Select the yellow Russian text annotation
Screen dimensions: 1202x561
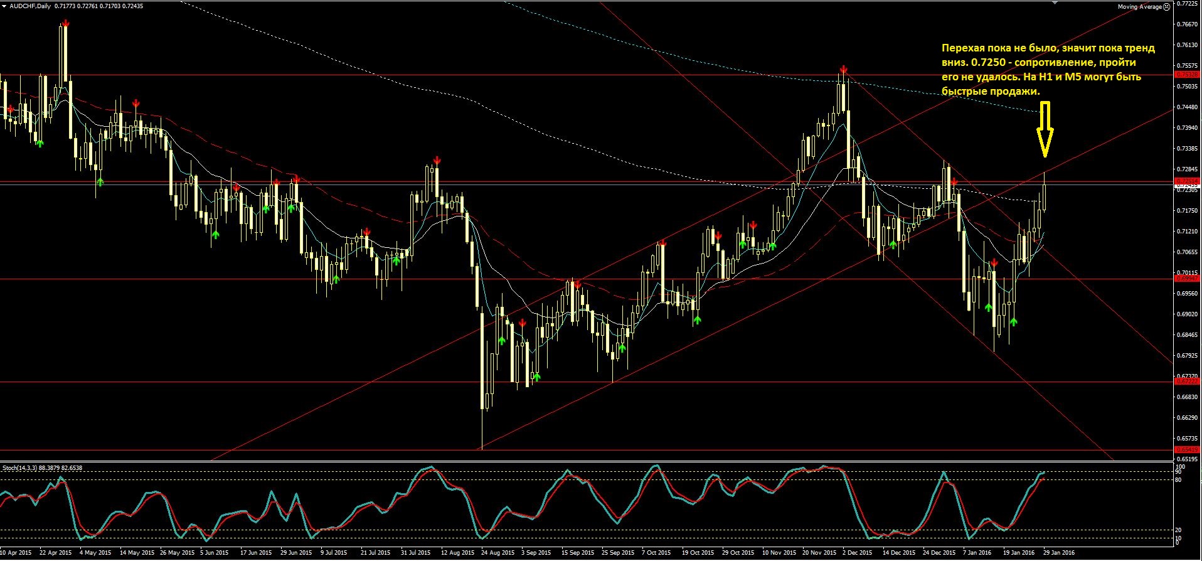(1048, 70)
